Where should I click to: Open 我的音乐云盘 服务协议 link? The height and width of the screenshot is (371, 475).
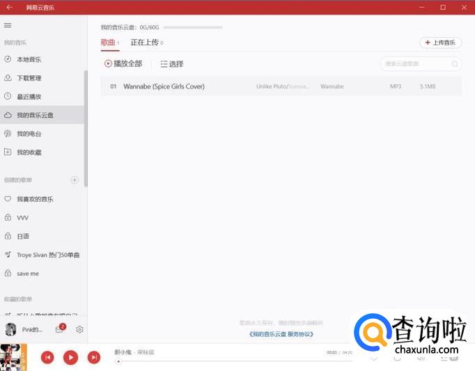click(281, 334)
